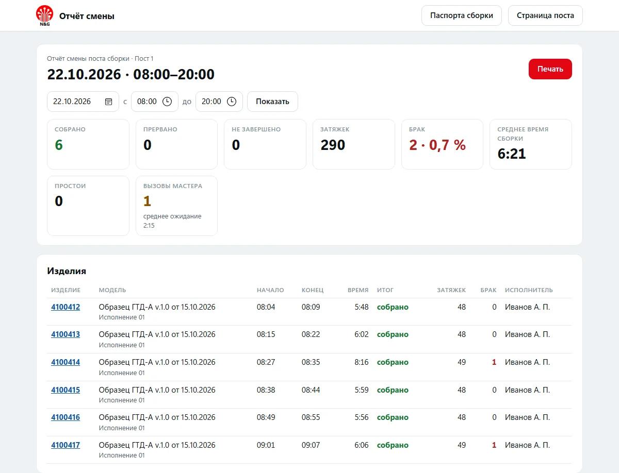Open clock picker for 08:00 start time
619x473 pixels.
pos(167,102)
